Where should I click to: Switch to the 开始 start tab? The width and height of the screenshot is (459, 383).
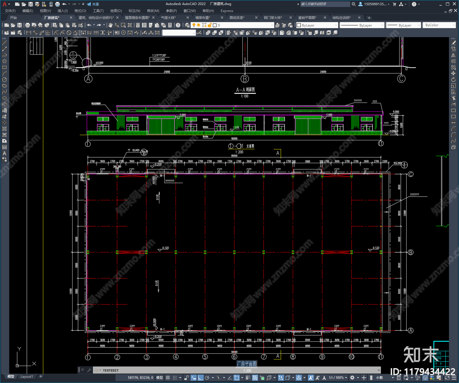tap(13, 18)
